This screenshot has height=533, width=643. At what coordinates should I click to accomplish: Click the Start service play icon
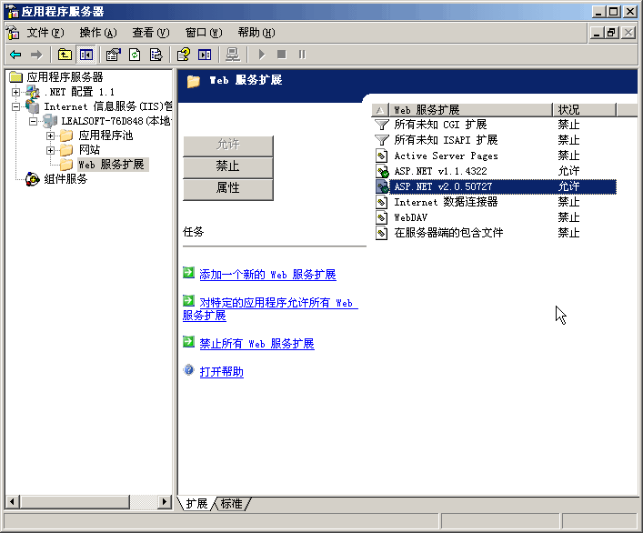(262, 55)
